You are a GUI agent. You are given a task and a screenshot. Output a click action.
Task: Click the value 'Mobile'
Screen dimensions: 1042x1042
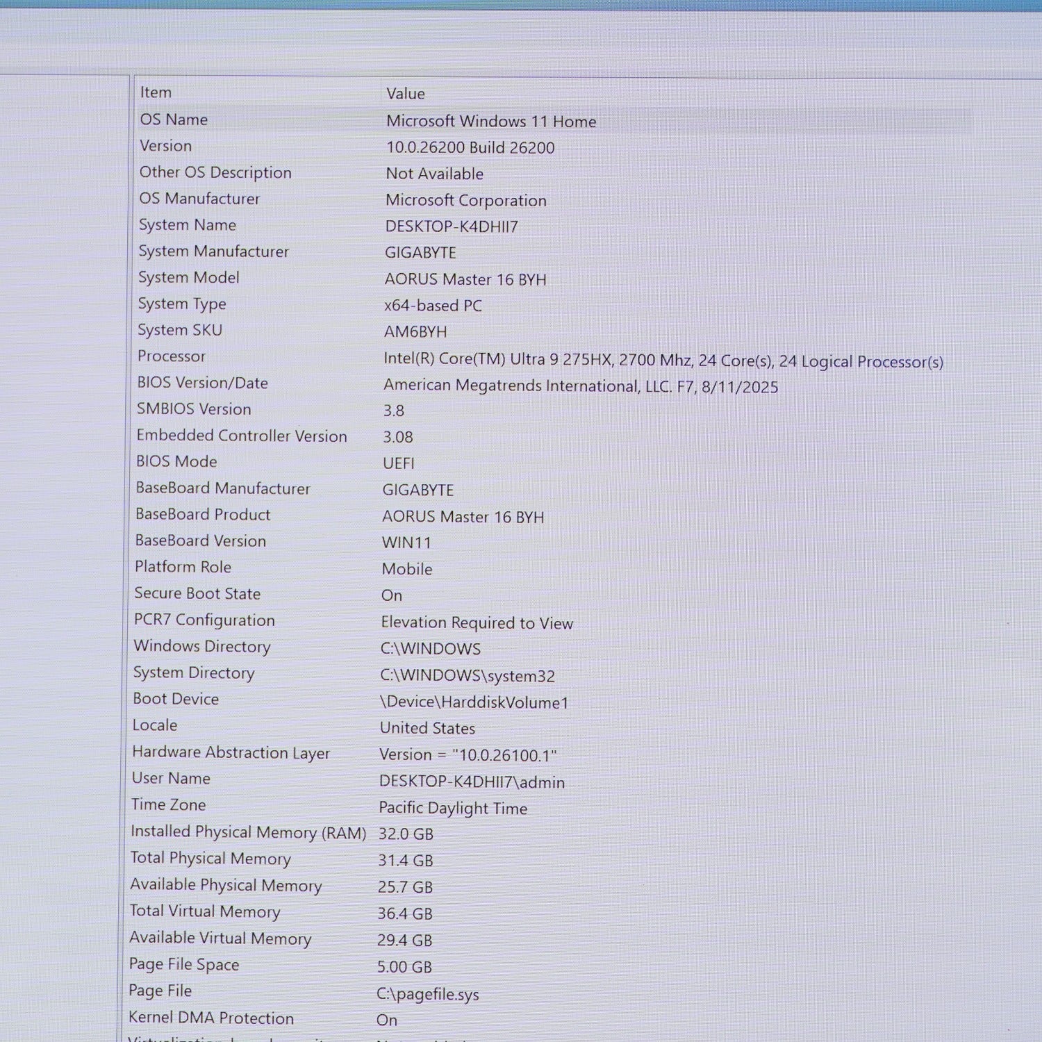click(x=407, y=569)
